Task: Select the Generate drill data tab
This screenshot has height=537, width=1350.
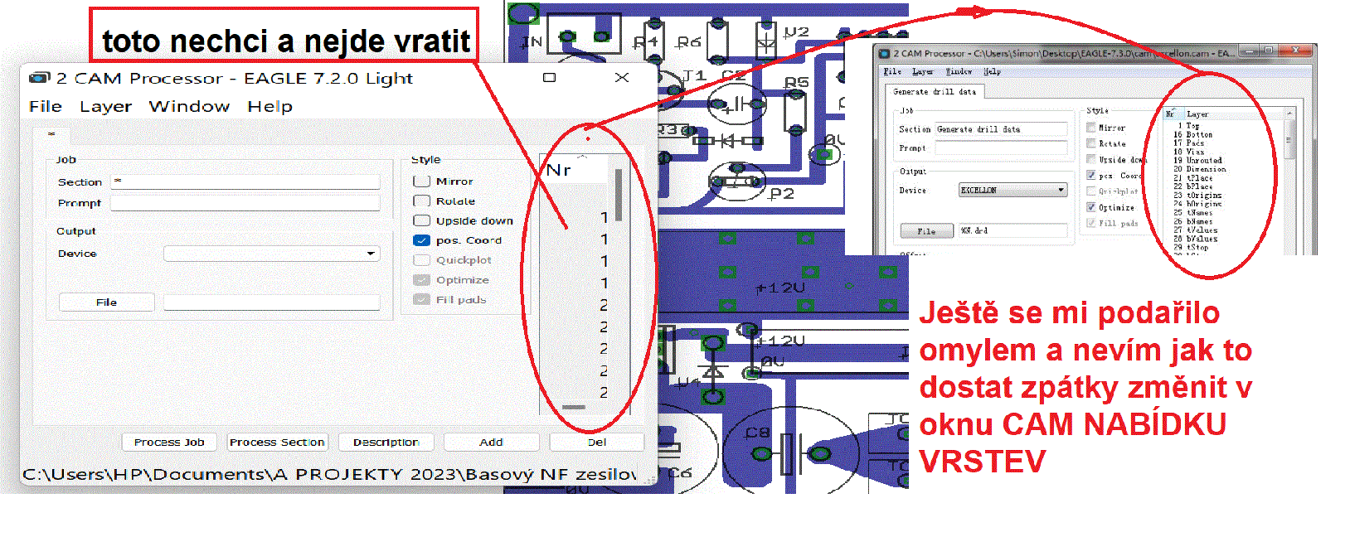Action: tap(934, 92)
